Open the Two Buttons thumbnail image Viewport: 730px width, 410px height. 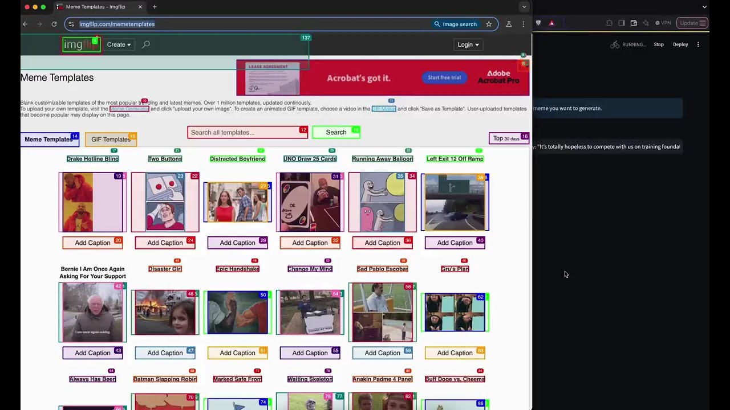click(x=165, y=202)
